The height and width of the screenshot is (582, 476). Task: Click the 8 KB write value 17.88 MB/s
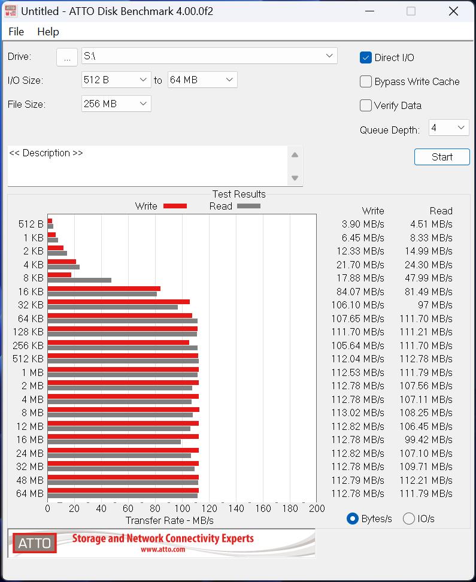pyautogui.click(x=360, y=278)
